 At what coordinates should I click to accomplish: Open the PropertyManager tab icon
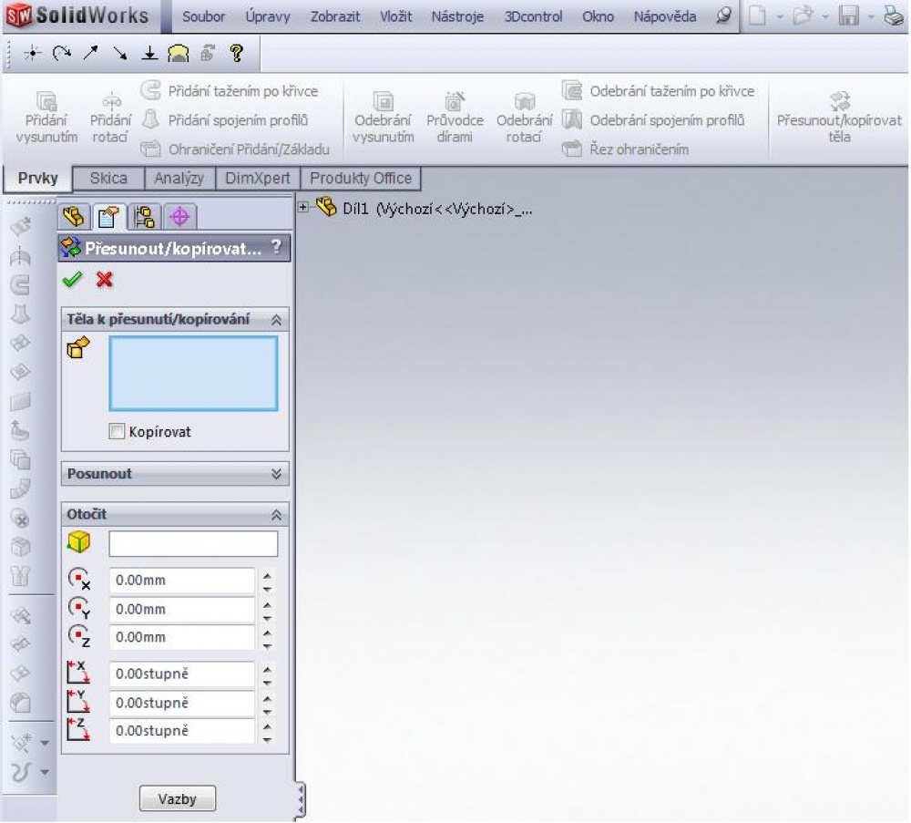[108, 217]
